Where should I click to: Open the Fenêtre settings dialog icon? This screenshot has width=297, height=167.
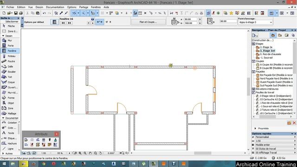(54, 22)
